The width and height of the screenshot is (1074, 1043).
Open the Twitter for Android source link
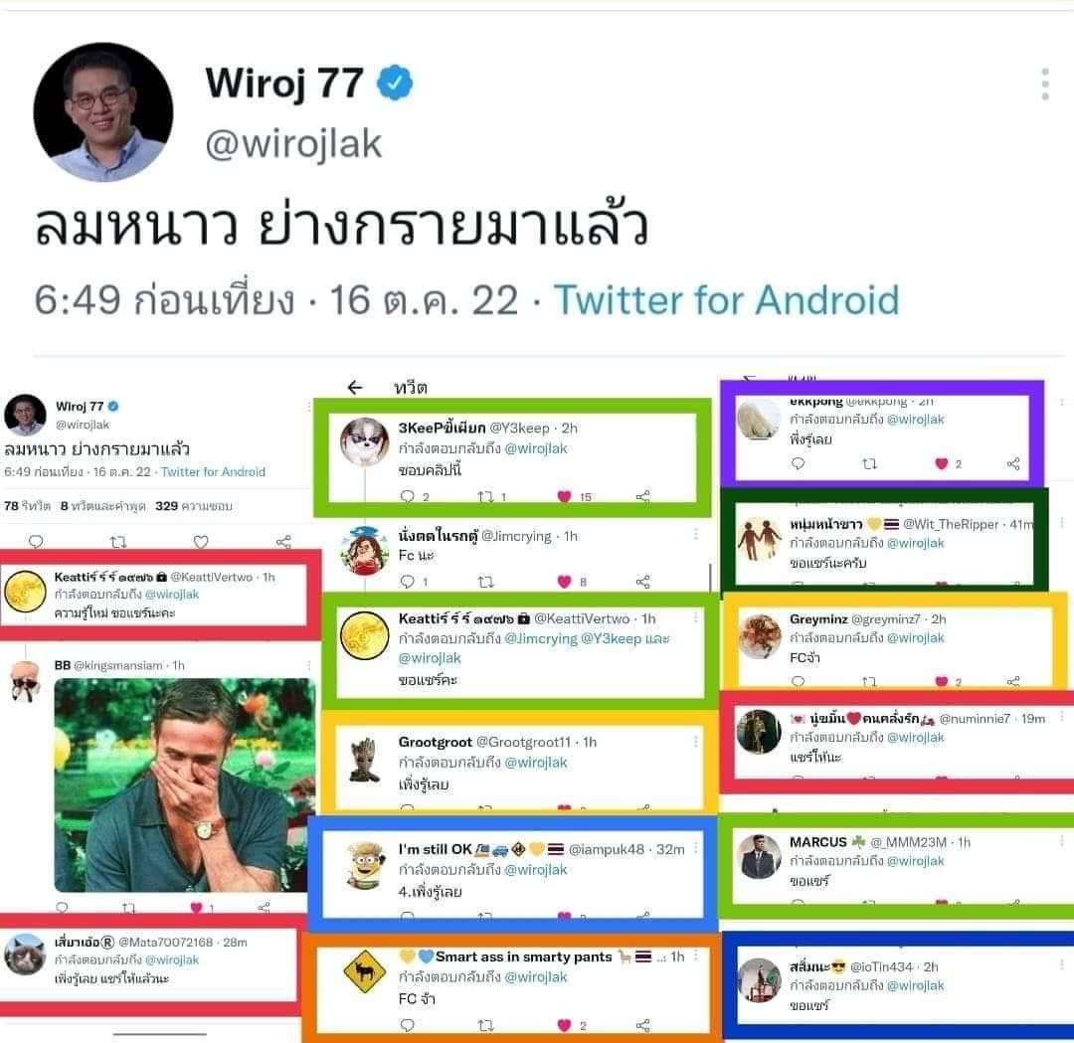(x=726, y=300)
